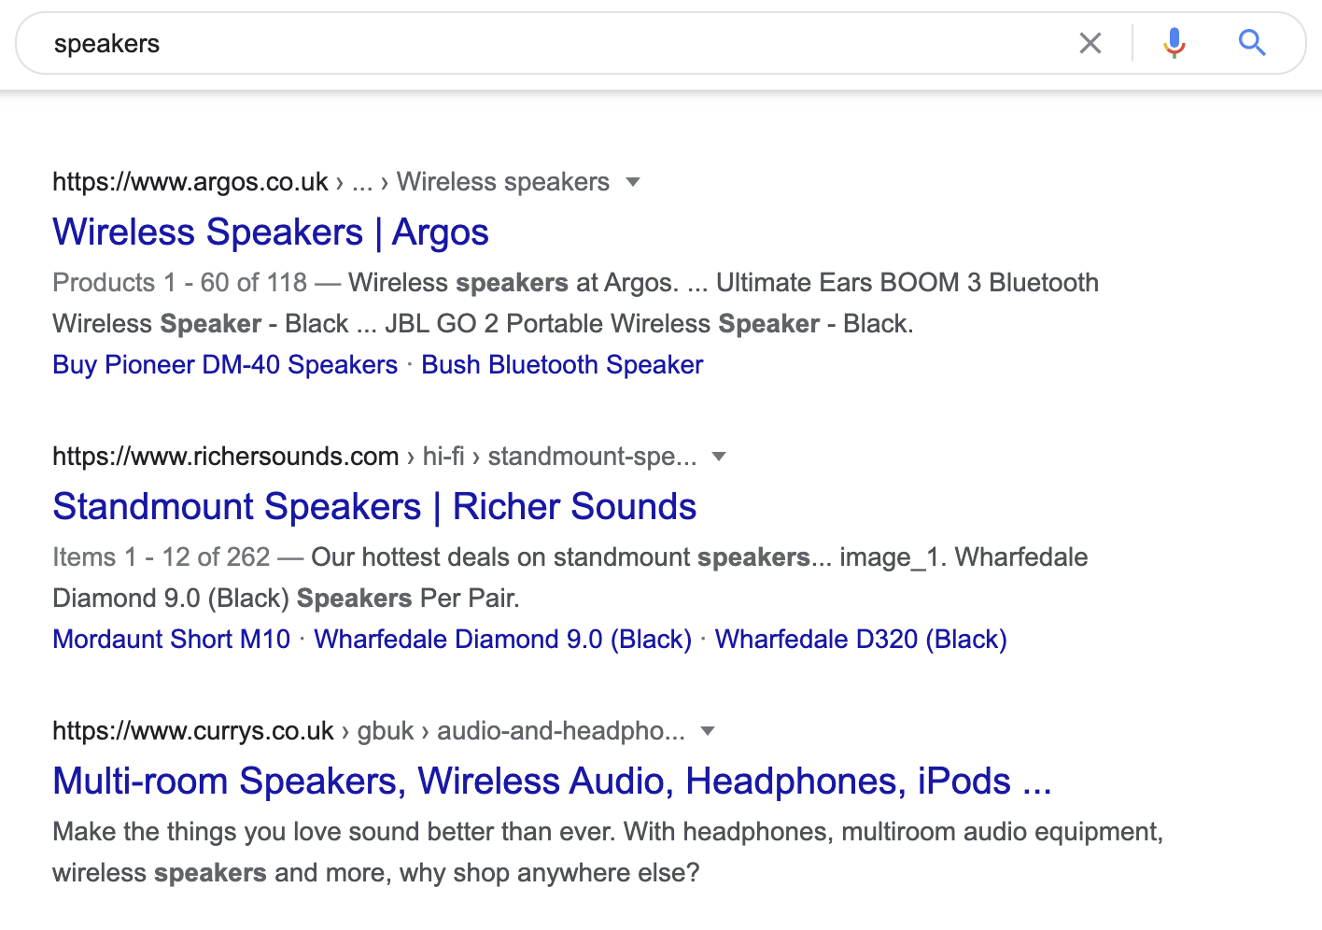Click the blue magnifying glass search icon
This screenshot has height=930, width=1322.
click(x=1252, y=43)
